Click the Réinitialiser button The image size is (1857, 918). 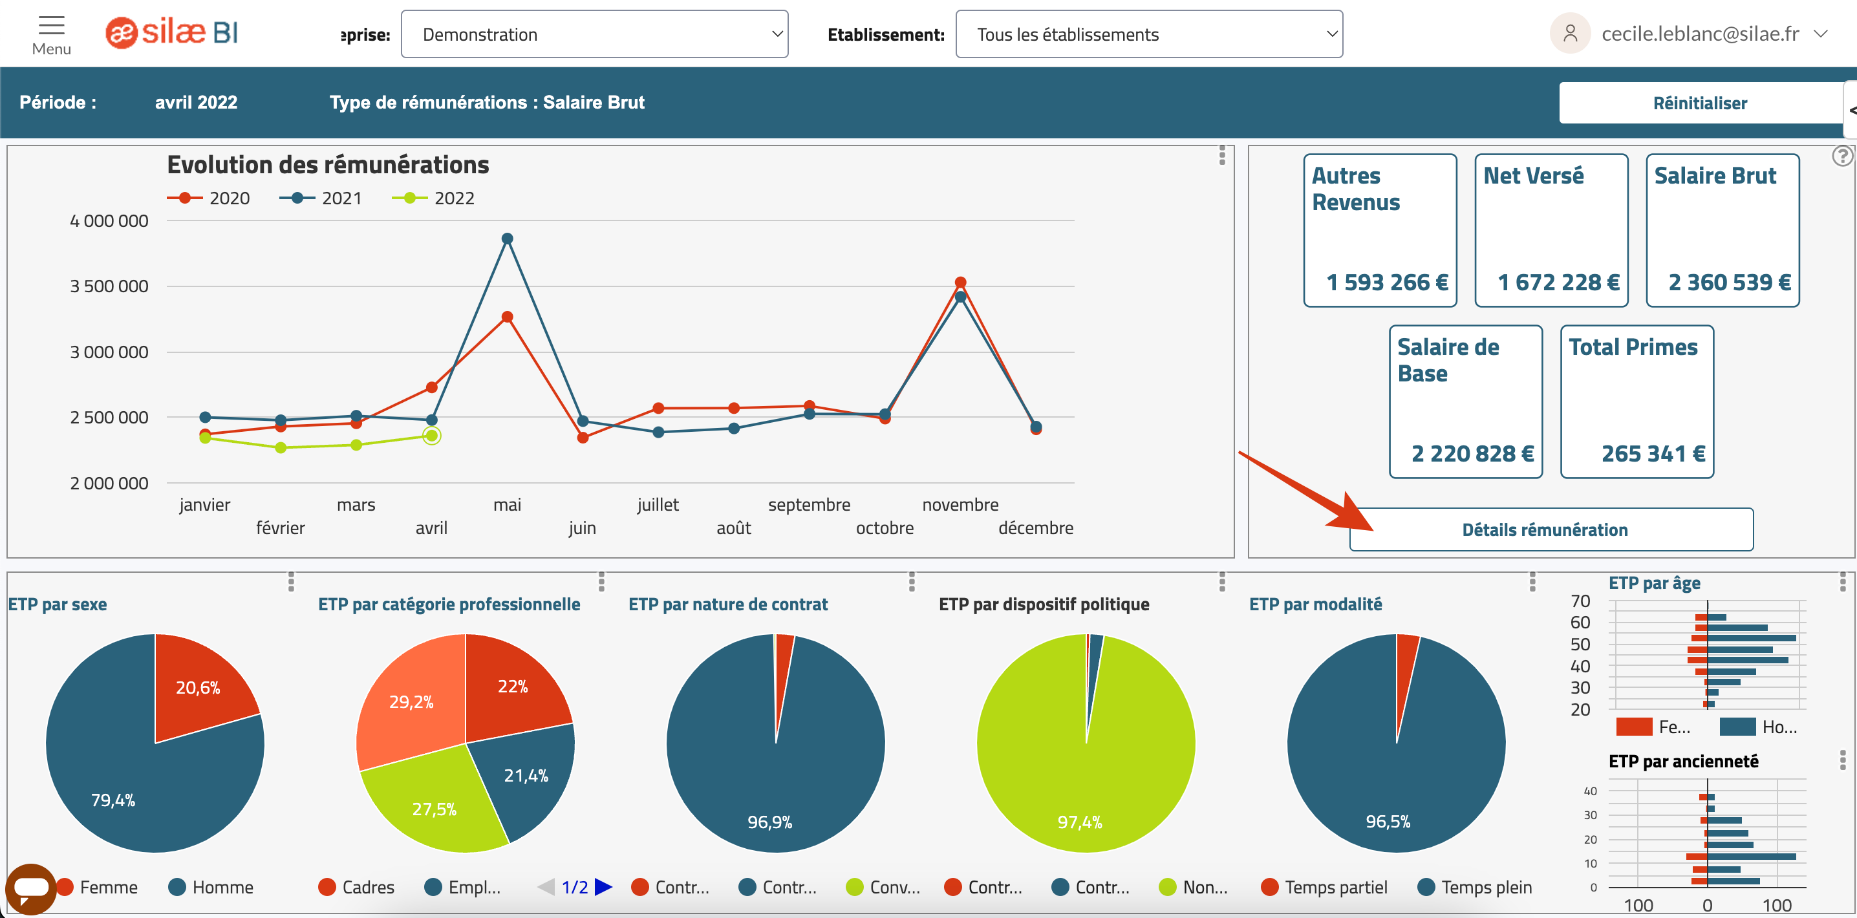(x=1700, y=103)
